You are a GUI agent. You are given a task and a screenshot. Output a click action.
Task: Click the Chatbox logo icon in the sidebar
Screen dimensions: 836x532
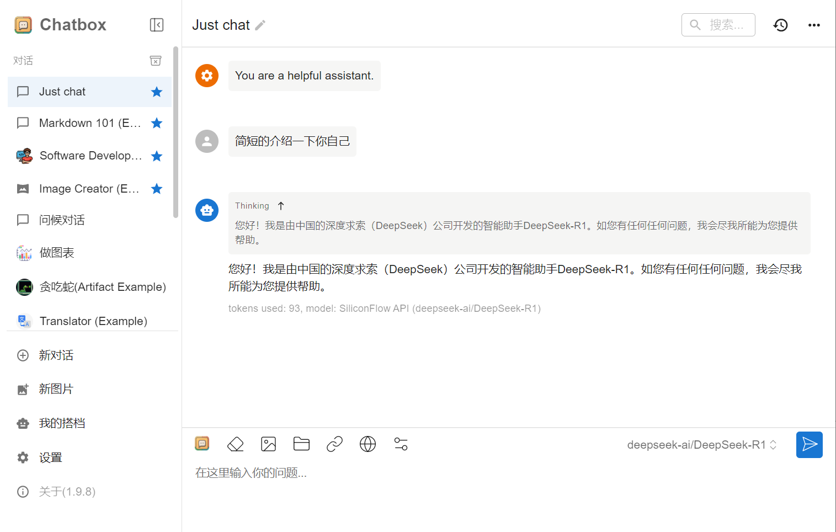pos(23,25)
